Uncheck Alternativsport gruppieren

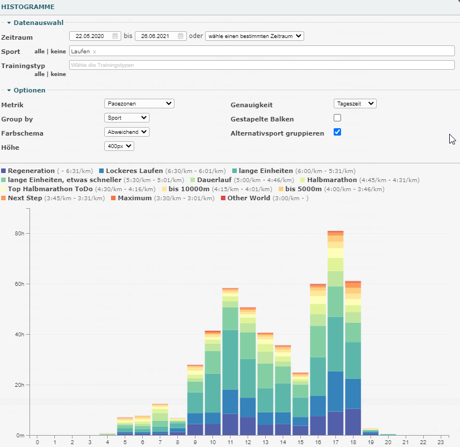pos(338,132)
